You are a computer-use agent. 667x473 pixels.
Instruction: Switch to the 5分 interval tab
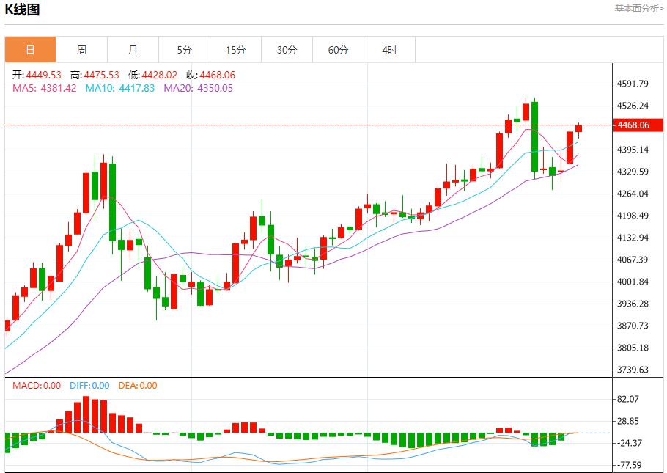coord(184,50)
